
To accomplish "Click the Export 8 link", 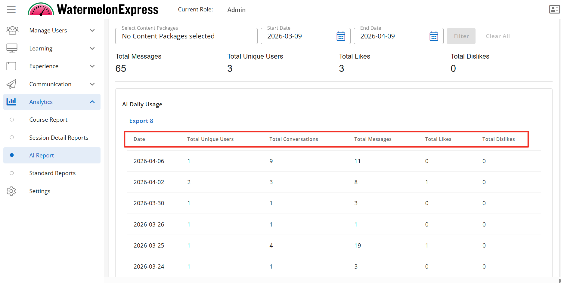I will 141,121.
